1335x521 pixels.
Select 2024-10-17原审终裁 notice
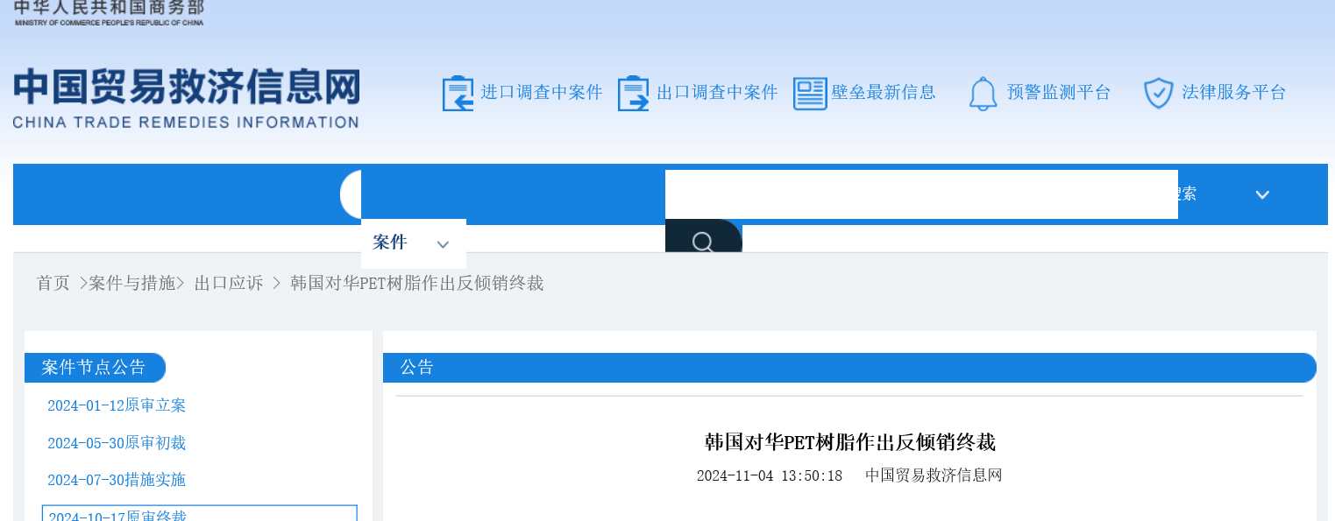200,514
